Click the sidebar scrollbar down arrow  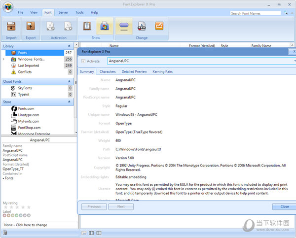tap(76, 133)
